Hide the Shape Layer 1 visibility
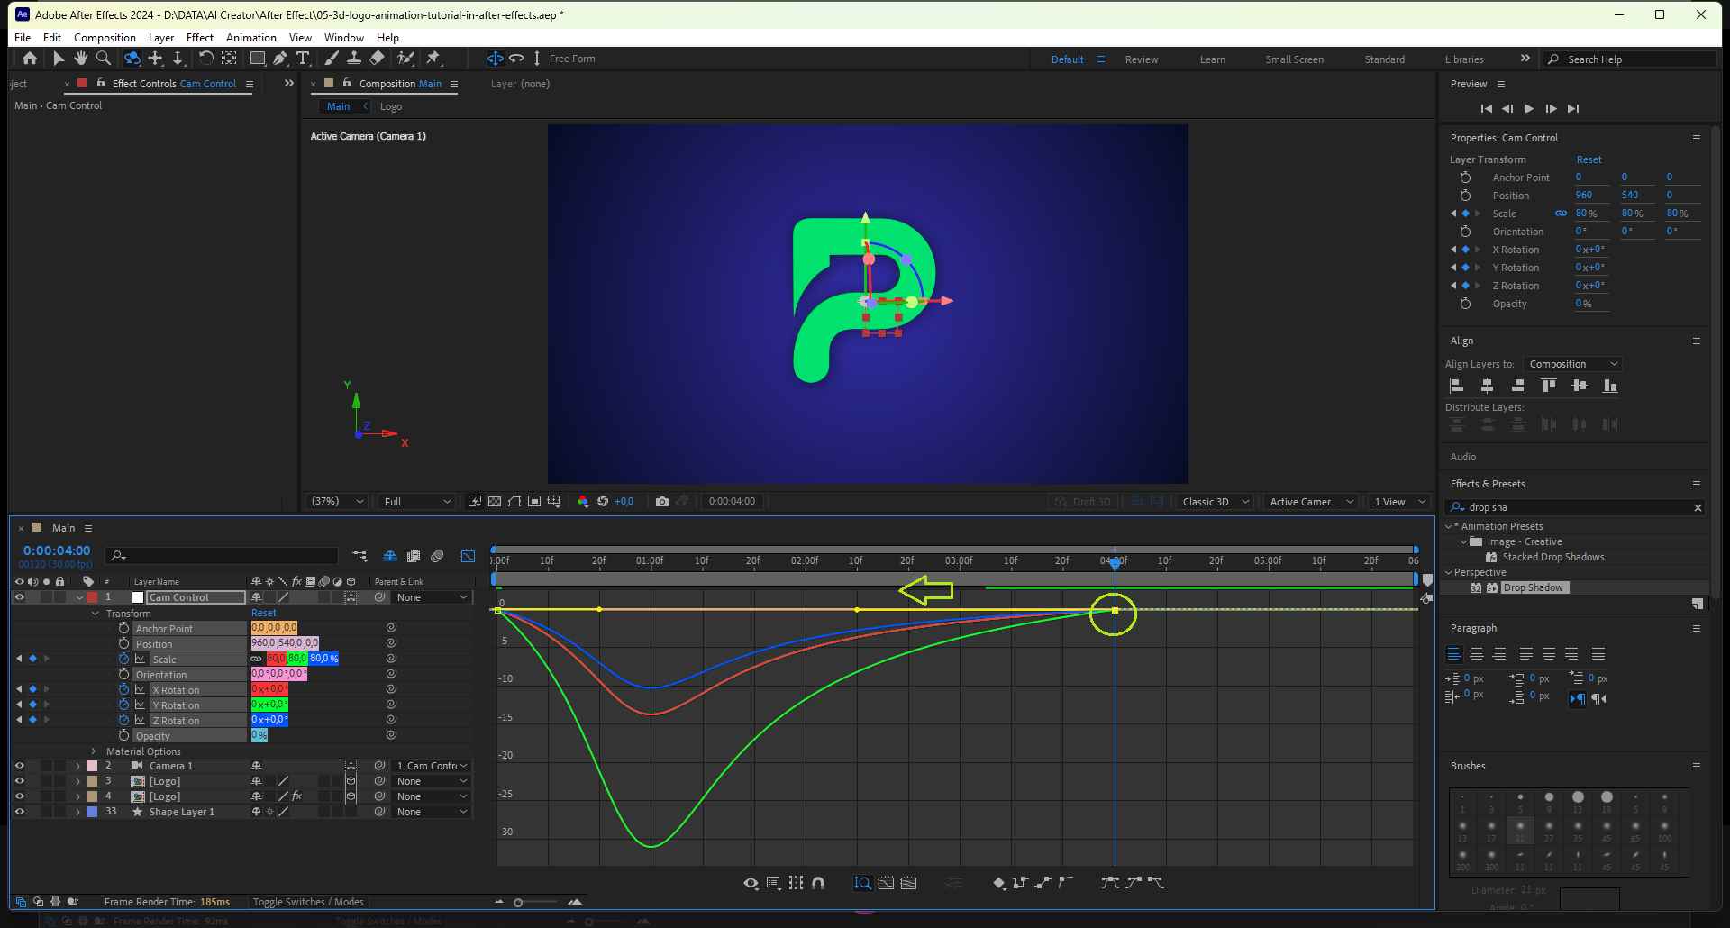 [19, 812]
